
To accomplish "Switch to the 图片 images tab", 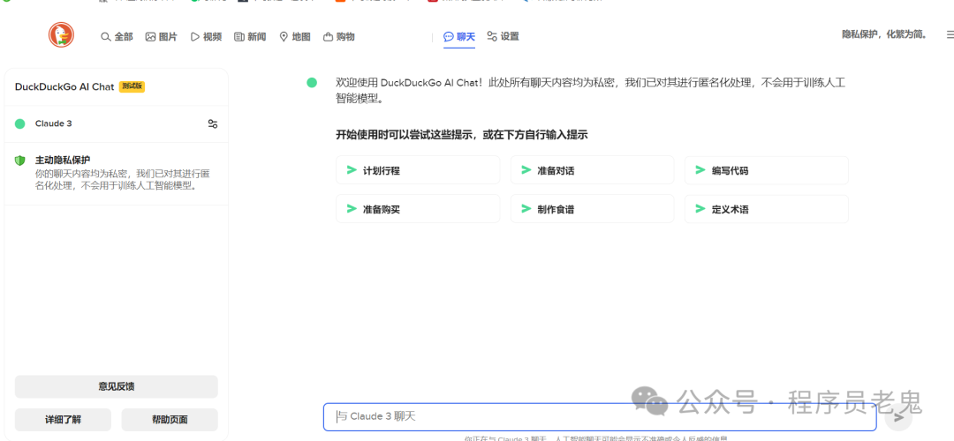I will (162, 37).
